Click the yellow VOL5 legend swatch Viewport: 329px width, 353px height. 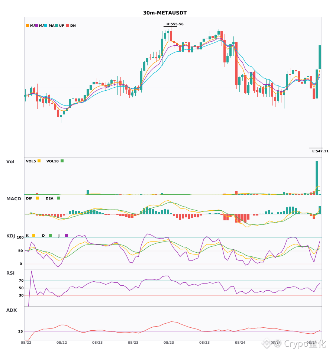[x=39, y=161]
